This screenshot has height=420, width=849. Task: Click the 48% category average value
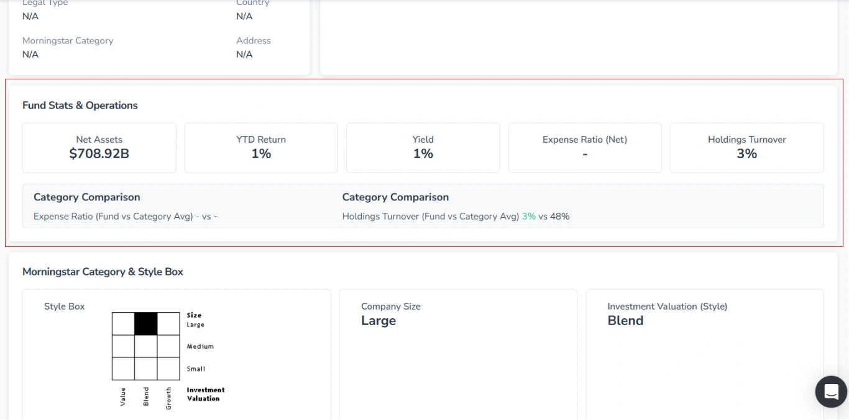tap(559, 216)
